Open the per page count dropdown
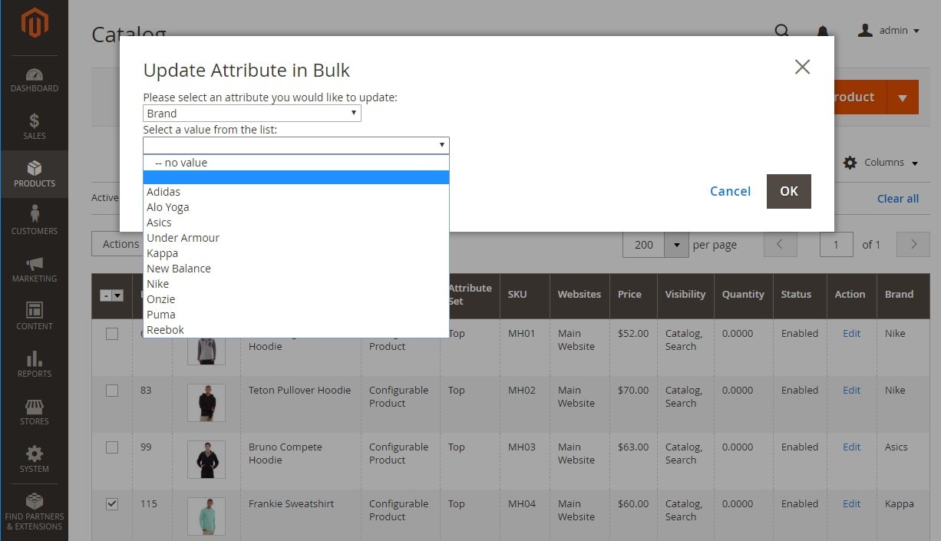Image resolution: width=941 pixels, height=541 pixels. 676,245
